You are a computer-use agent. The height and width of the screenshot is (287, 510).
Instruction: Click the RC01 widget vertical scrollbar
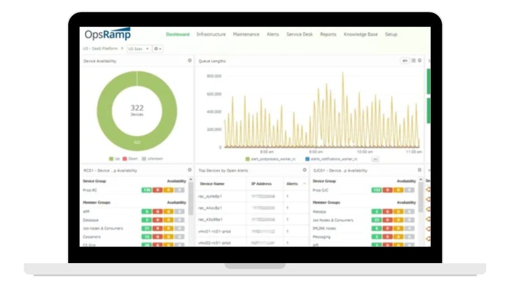[x=191, y=199]
